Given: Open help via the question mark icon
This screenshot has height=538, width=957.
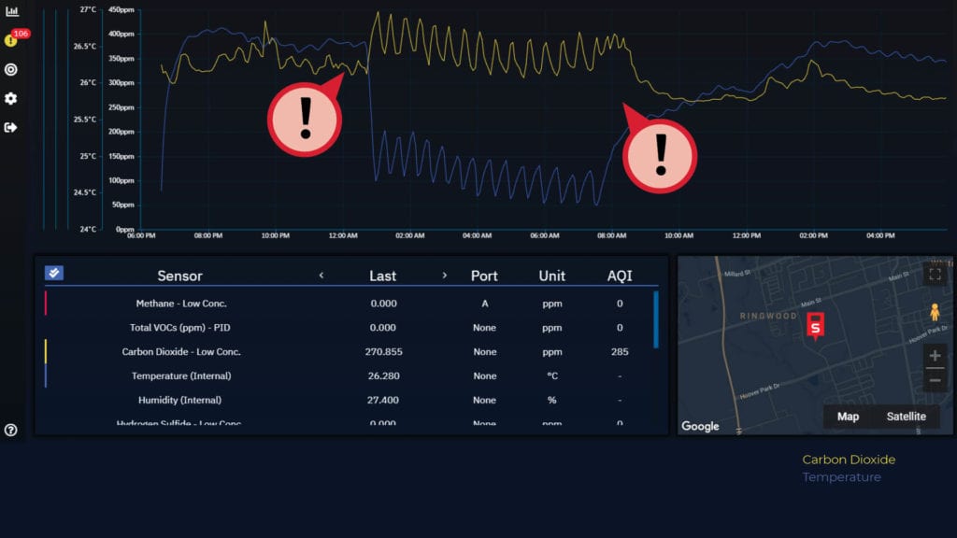Looking at the screenshot, I should (11, 431).
